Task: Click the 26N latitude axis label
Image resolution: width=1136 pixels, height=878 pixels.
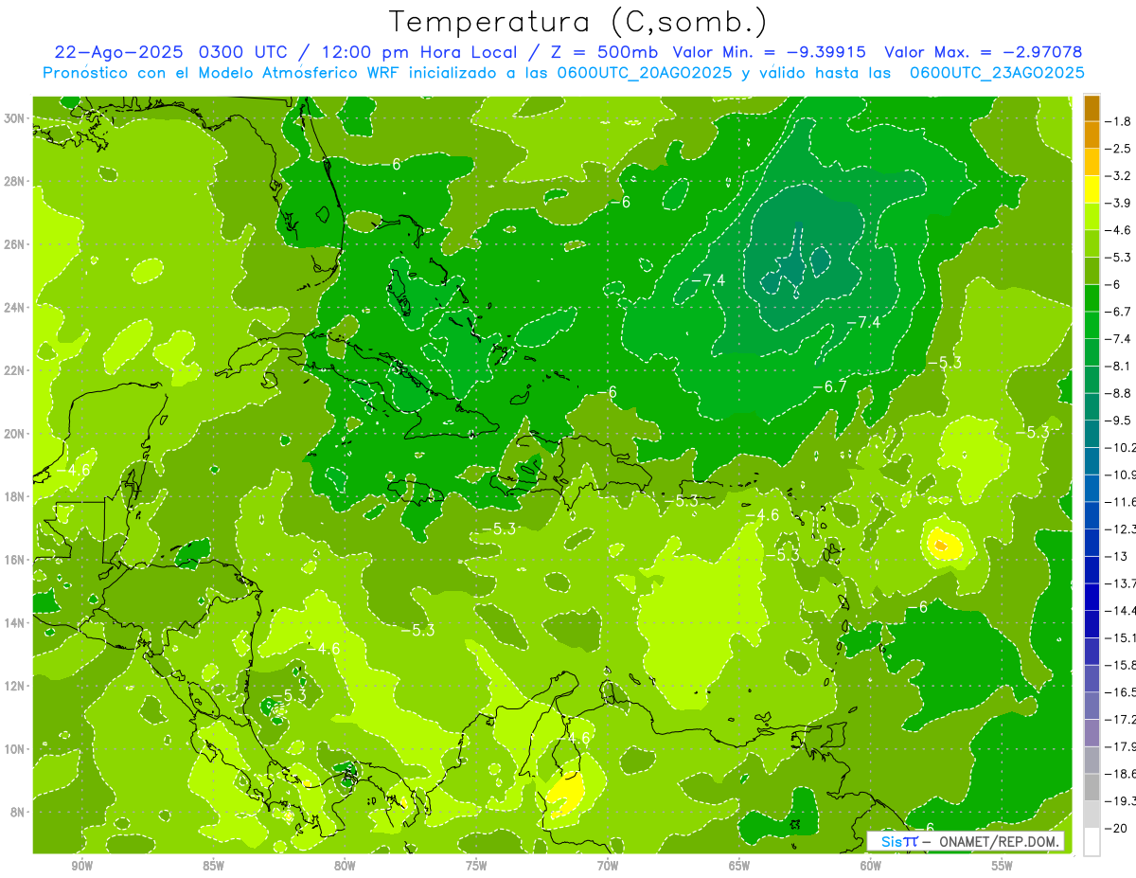Action: (x=16, y=244)
